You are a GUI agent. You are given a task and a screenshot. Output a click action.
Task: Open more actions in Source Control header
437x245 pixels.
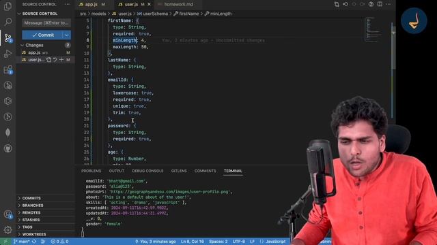tap(67, 4)
